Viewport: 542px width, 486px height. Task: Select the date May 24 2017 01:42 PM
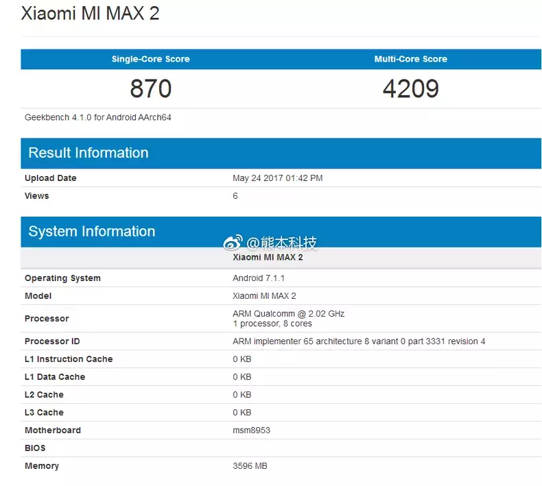(x=278, y=178)
